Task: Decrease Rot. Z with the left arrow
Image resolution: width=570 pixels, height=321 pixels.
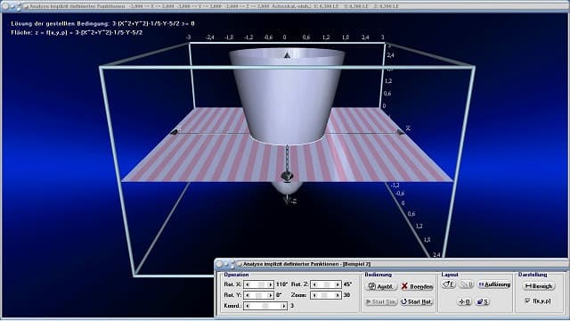Action: (314, 284)
